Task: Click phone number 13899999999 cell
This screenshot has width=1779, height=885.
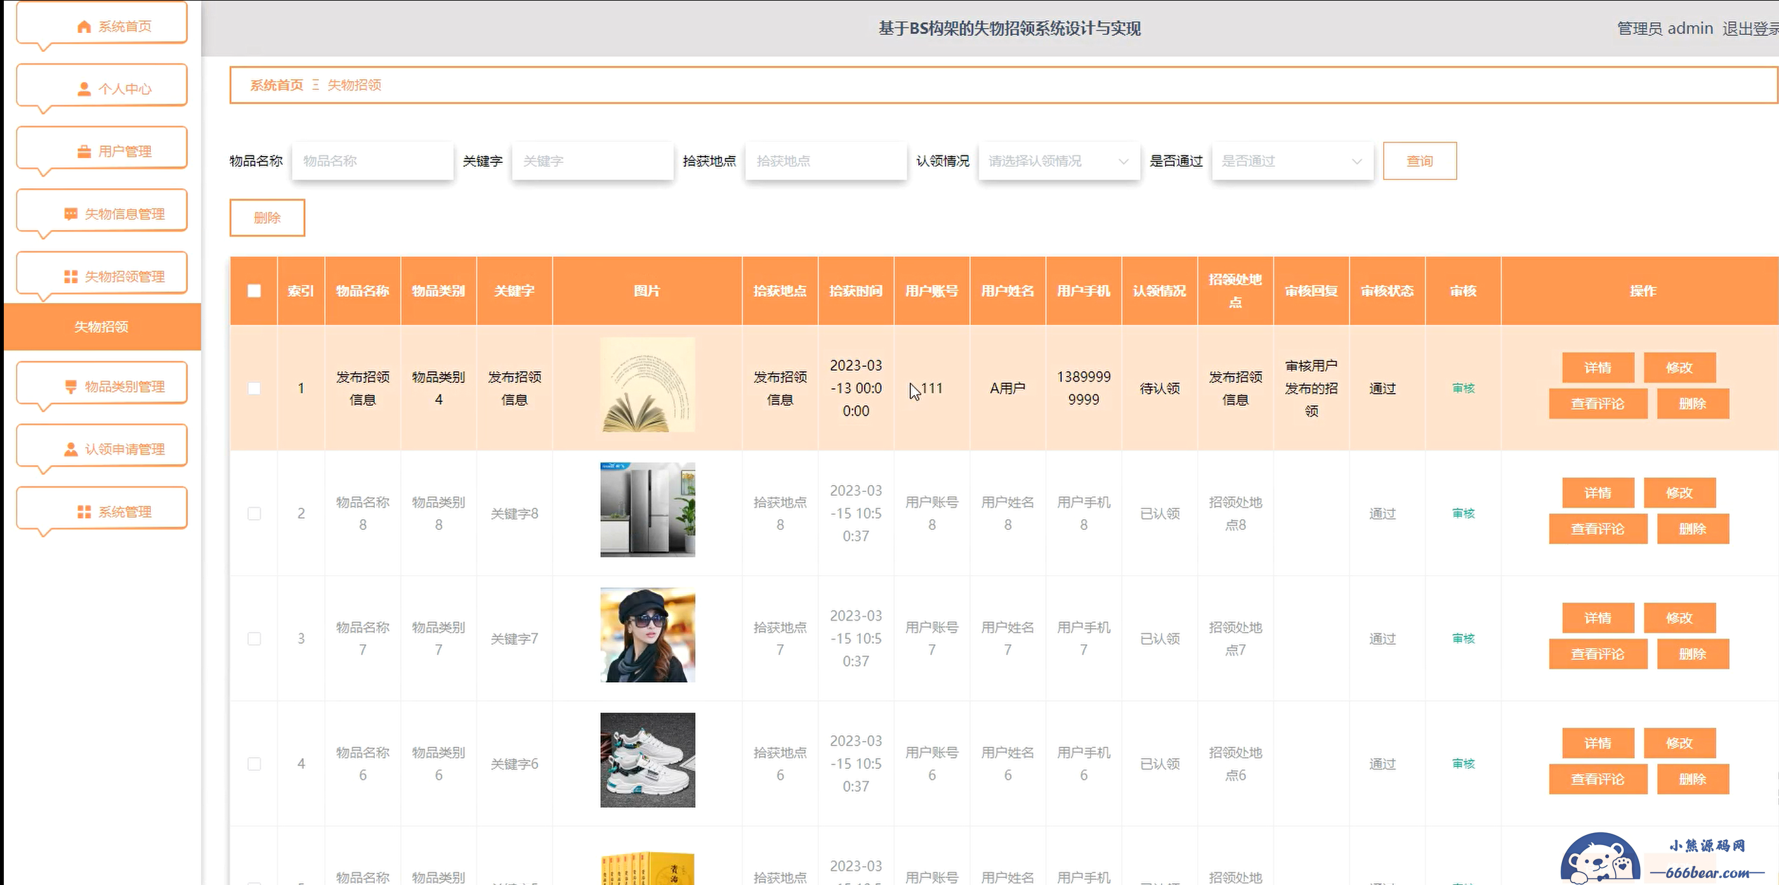Action: (1084, 388)
